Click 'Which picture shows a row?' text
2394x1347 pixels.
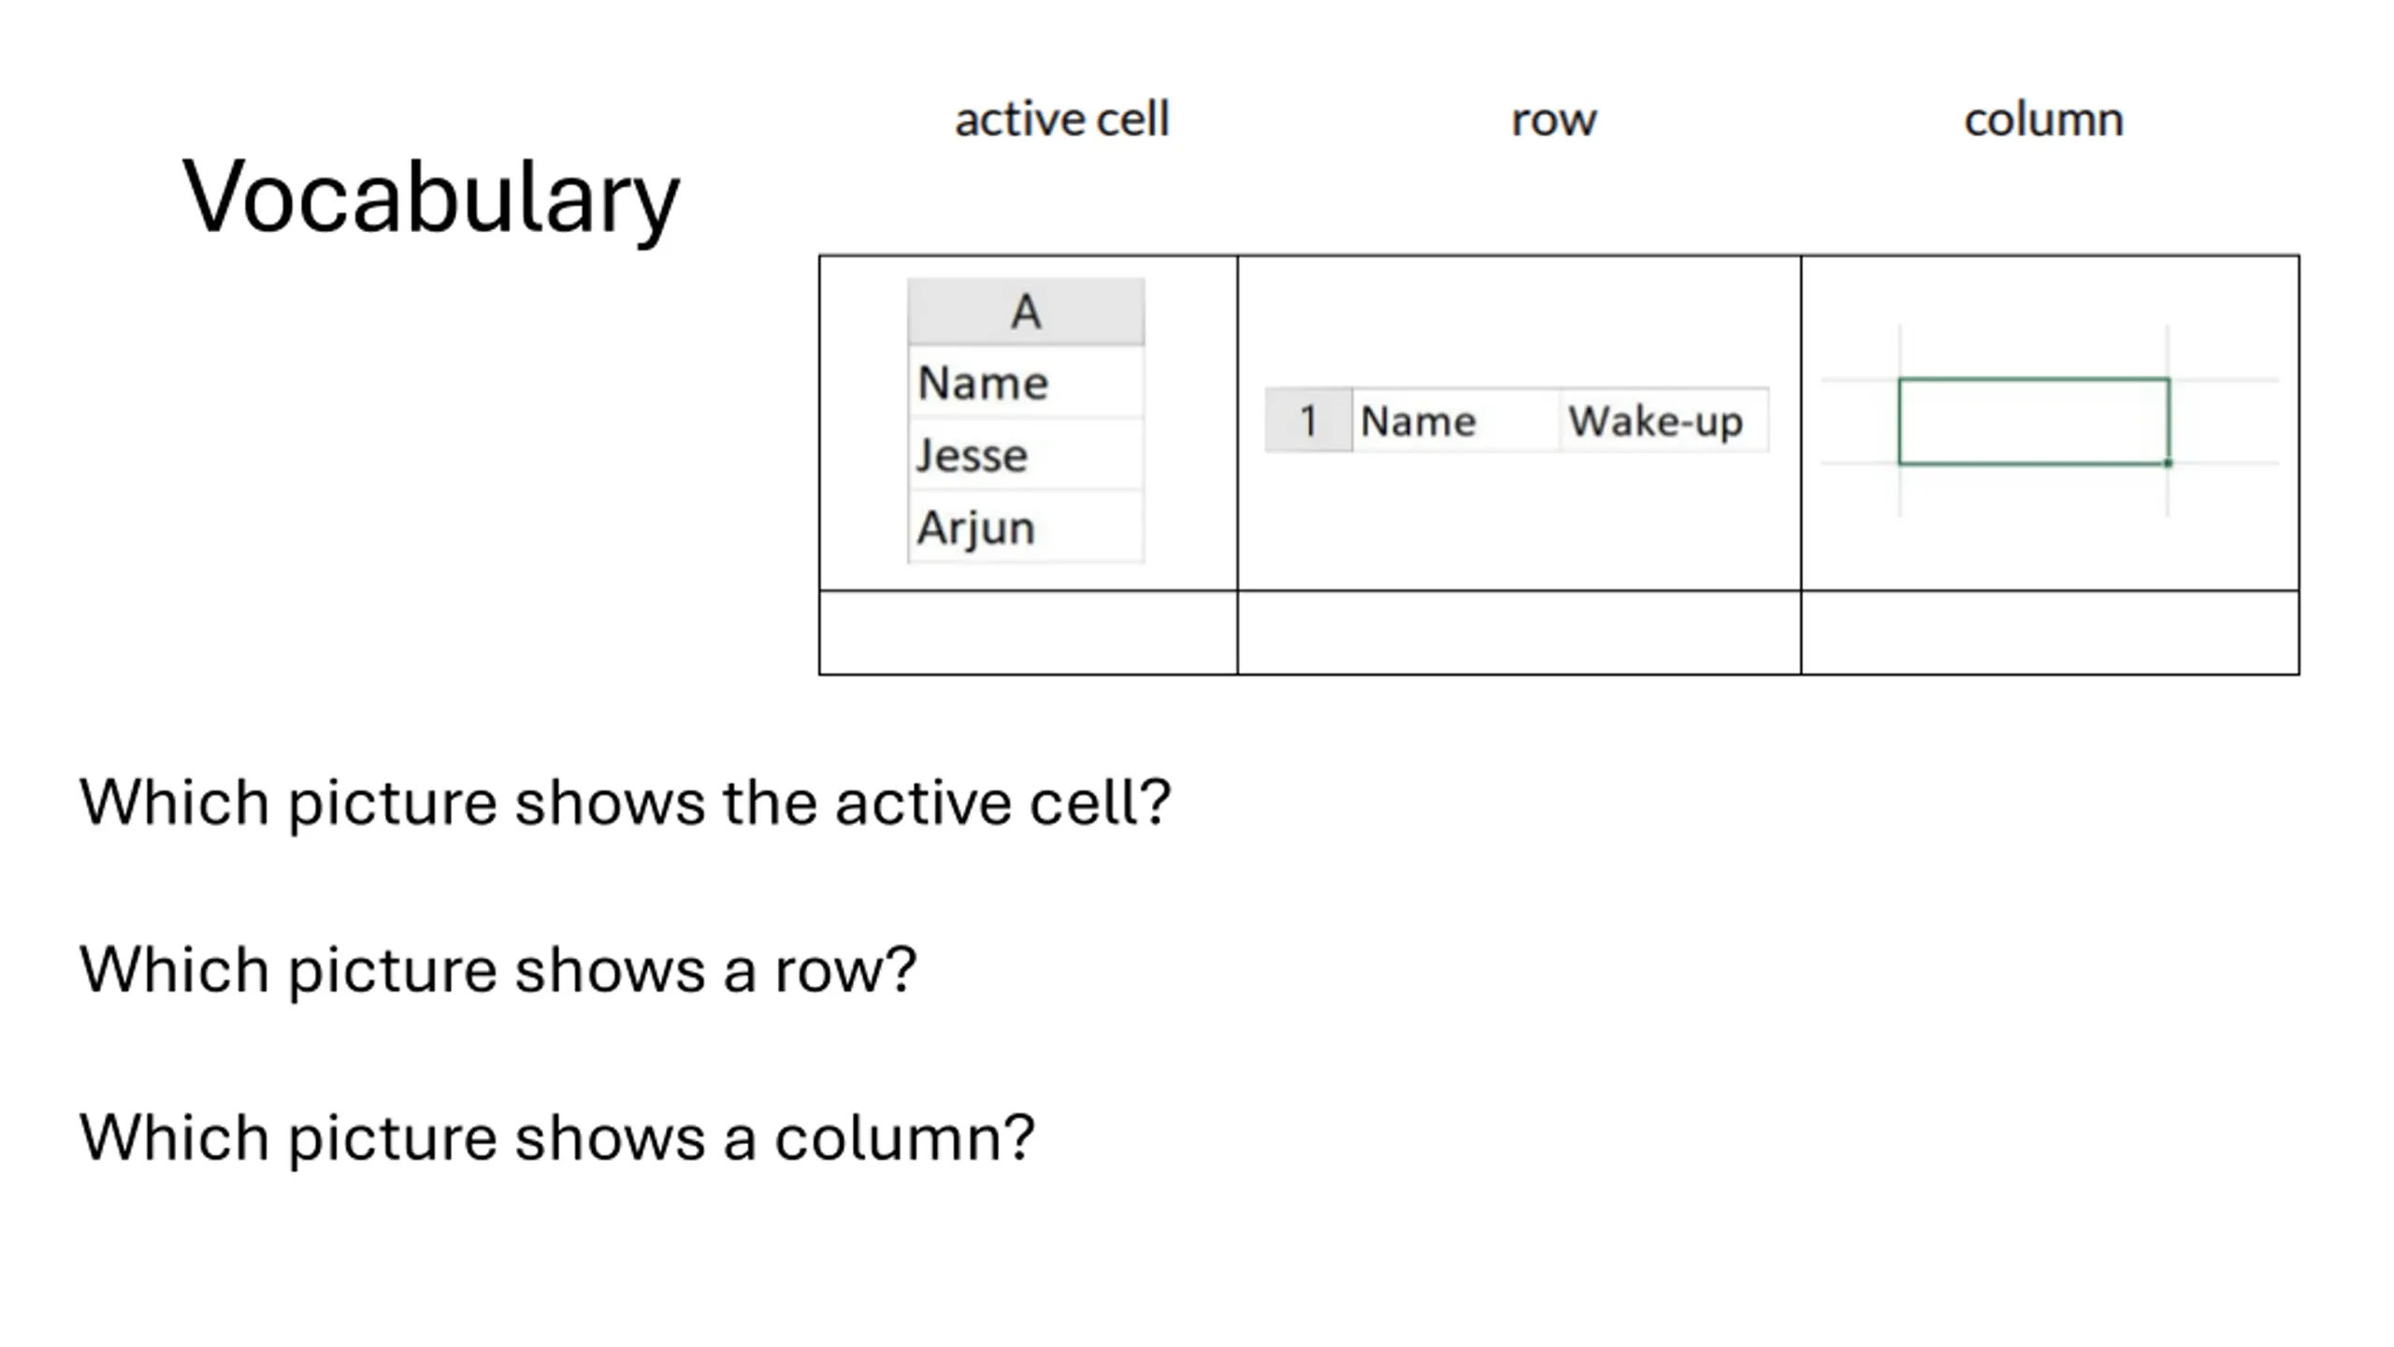[x=498, y=970]
